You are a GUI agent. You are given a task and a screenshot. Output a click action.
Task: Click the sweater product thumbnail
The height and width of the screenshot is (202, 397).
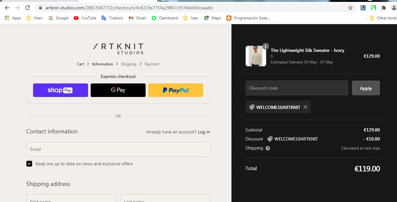tap(256, 56)
